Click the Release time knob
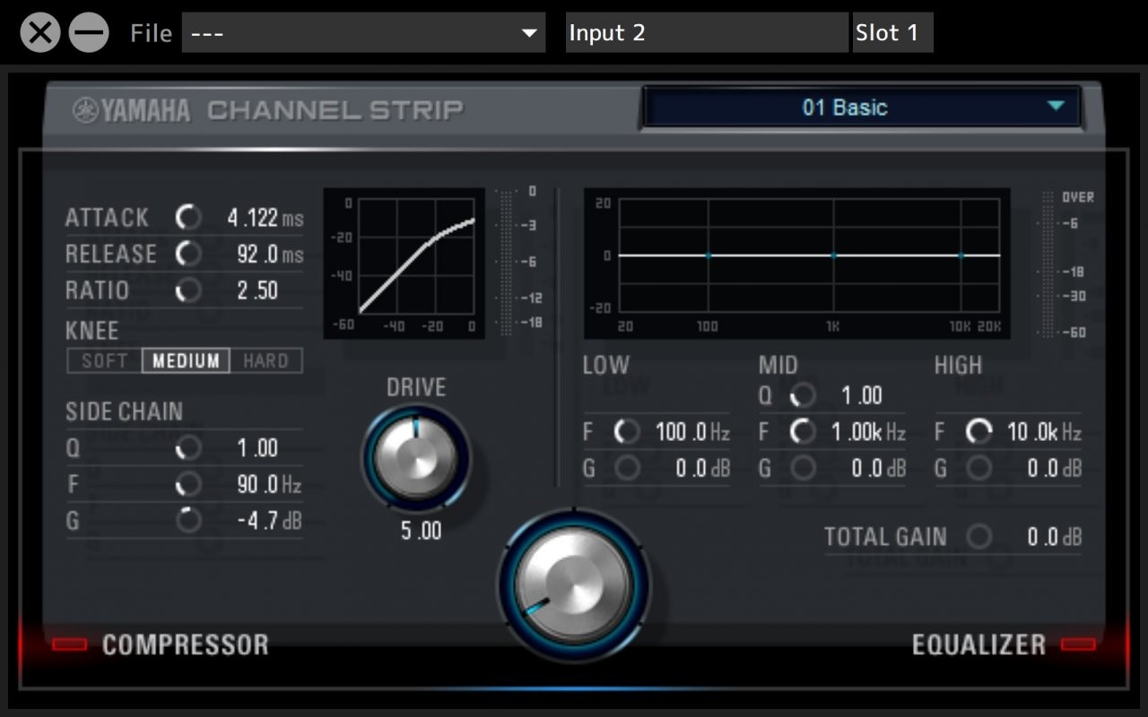Viewport: 1148px width, 717px height. click(x=188, y=255)
